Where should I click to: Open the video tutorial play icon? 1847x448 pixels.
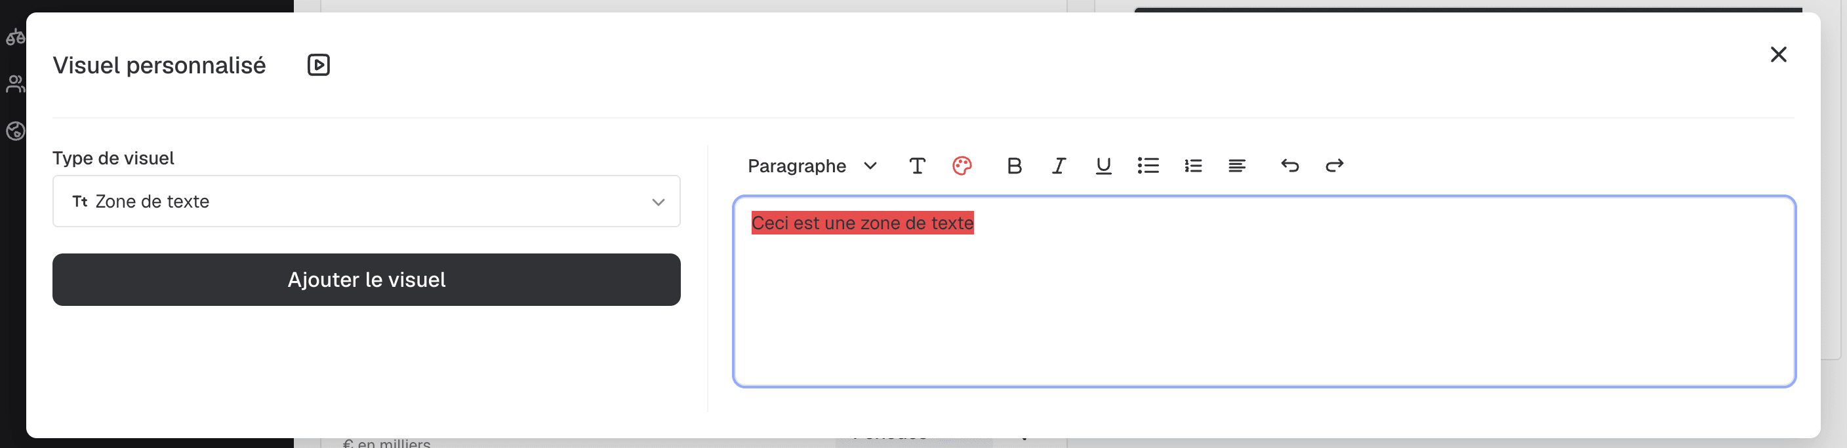[318, 65]
